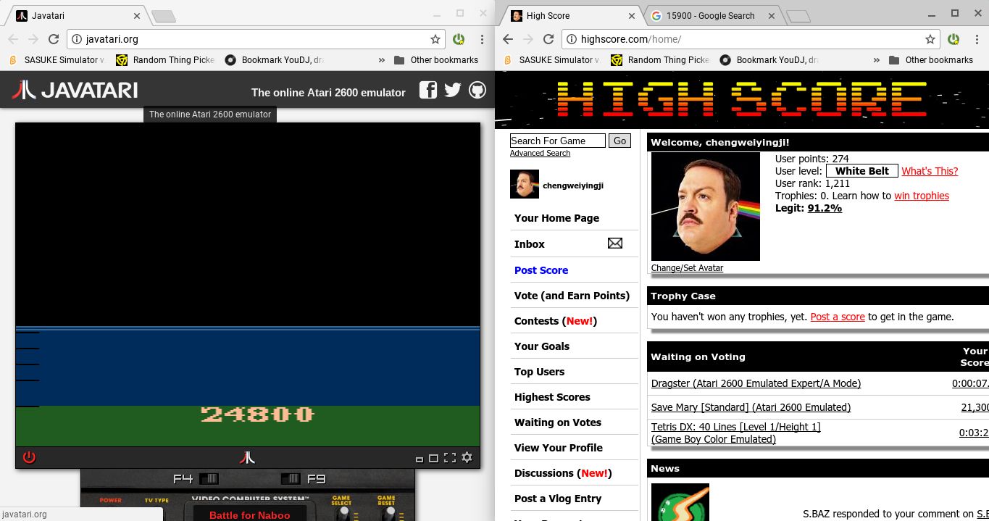The image size is (989, 521).
Task: Open Javatari Facebook page icon
Action: coord(428,90)
